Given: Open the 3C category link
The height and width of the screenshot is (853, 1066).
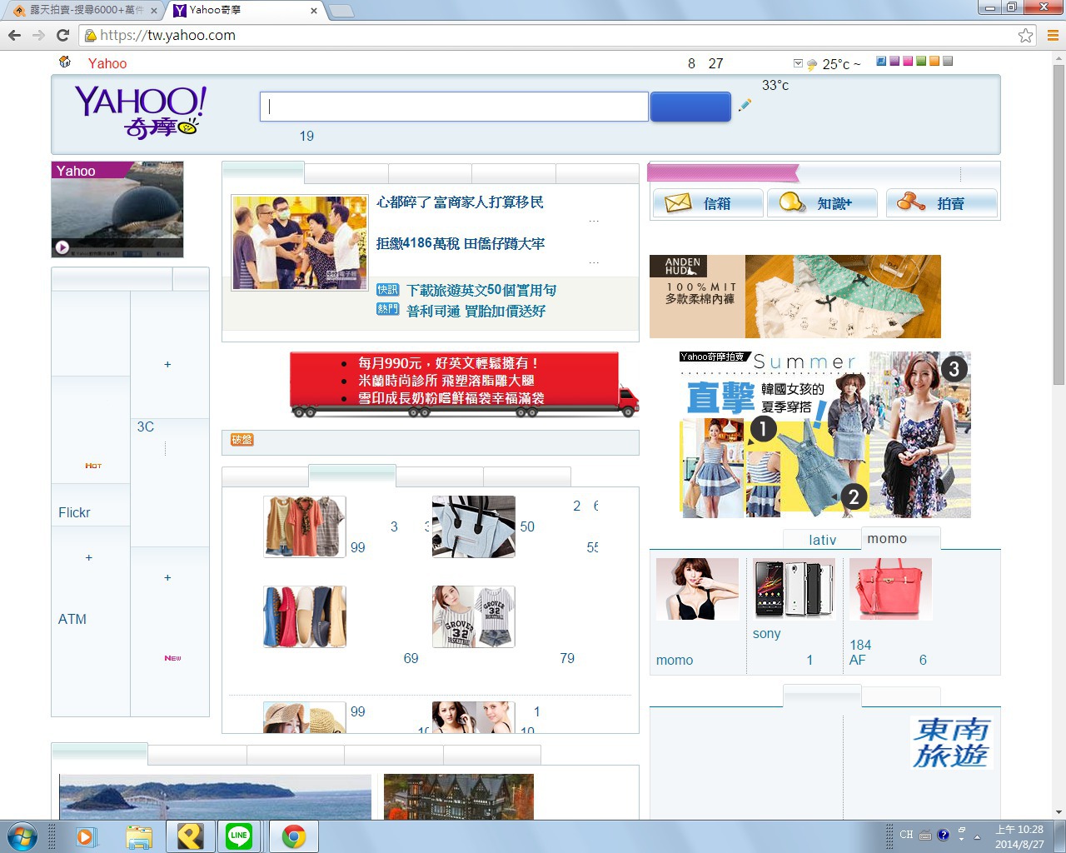Looking at the screenshot, I should [146, 426].
